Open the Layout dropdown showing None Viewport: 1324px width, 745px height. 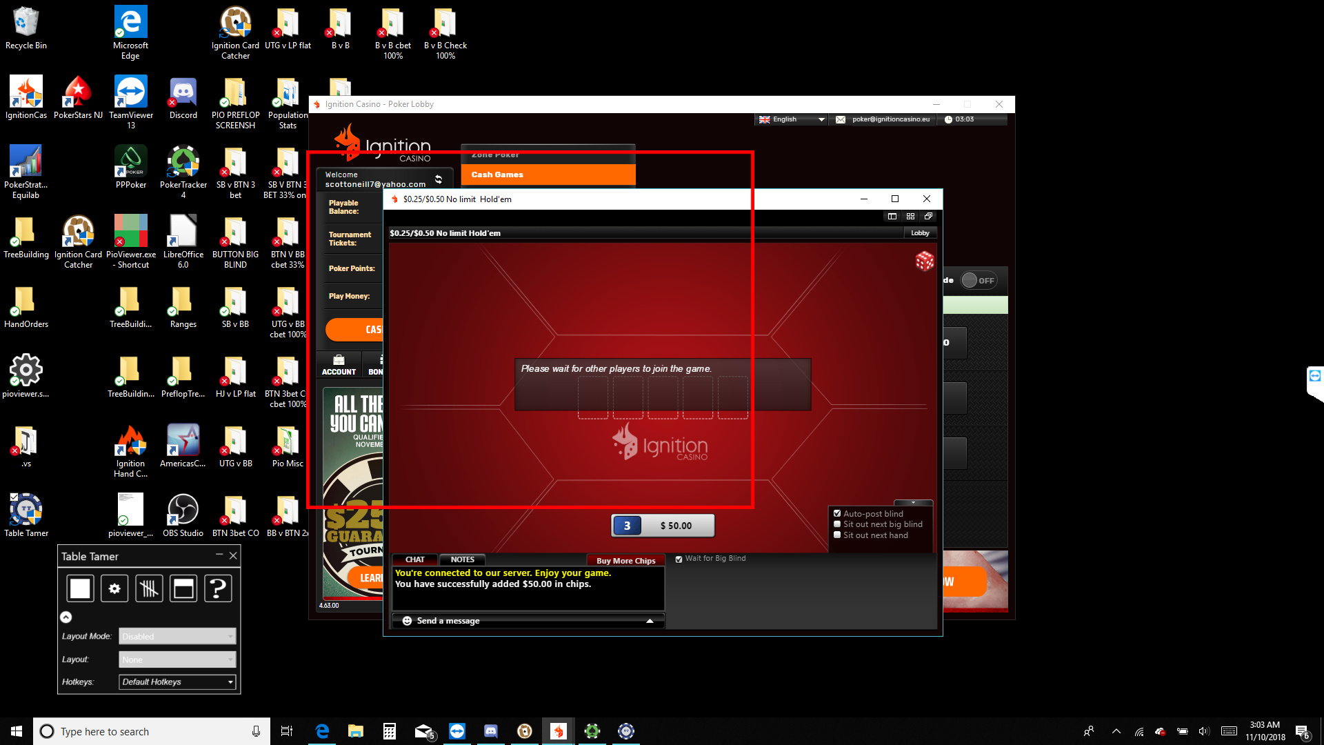(177, 659)
